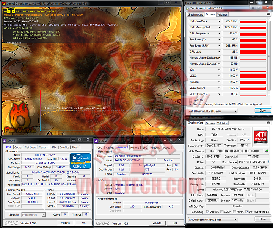The image size is (273, 228).
Task: Open the AMD Radeon HD 7900 selector in Graphics Card window
Action: (213, 220)
